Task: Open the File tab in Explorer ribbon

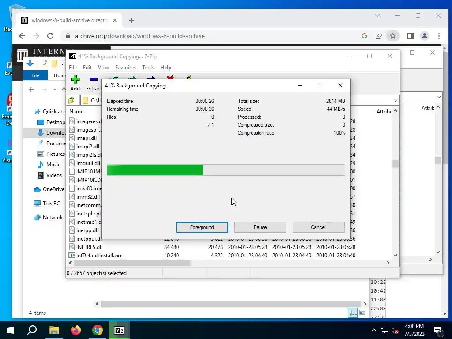Action: pyautogui.click(x=35, y=75)
